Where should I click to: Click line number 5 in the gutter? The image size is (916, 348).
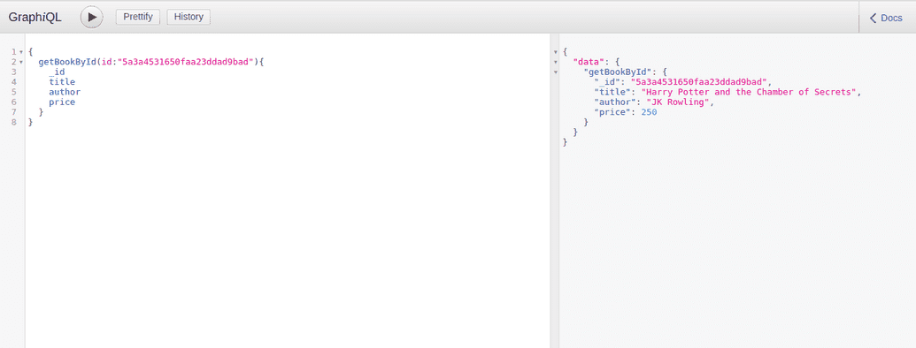pos(13,92)
